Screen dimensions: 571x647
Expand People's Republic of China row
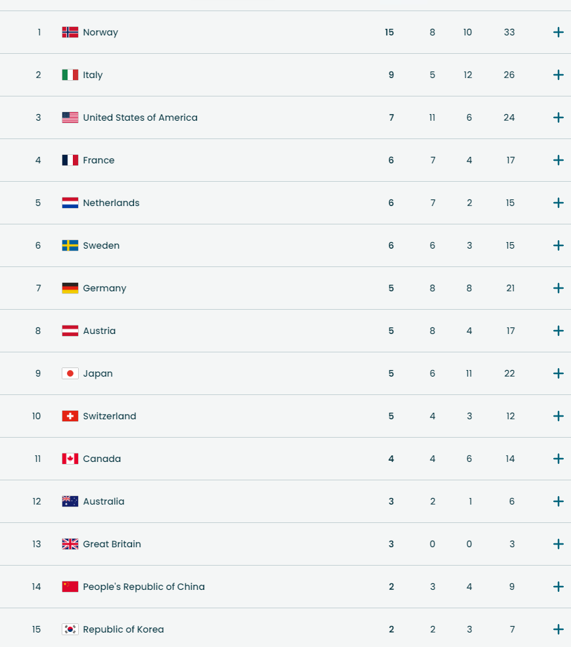coord(559,587)
